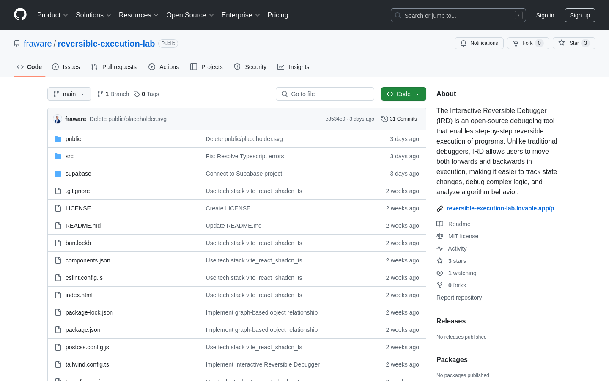Viewport: 609px width, 381px height.
Task: Focus the Search or jump to field
Action: click(x=458, y=15)
